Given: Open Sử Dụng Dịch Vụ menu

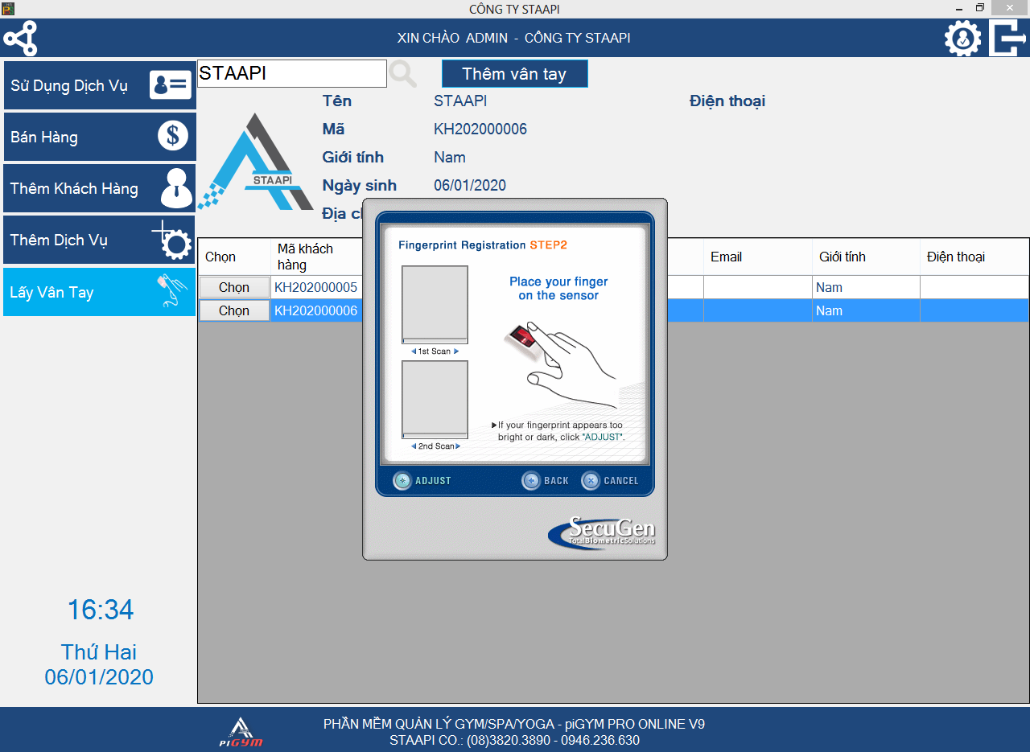Looking at the screenshot, I should [100, 85].
